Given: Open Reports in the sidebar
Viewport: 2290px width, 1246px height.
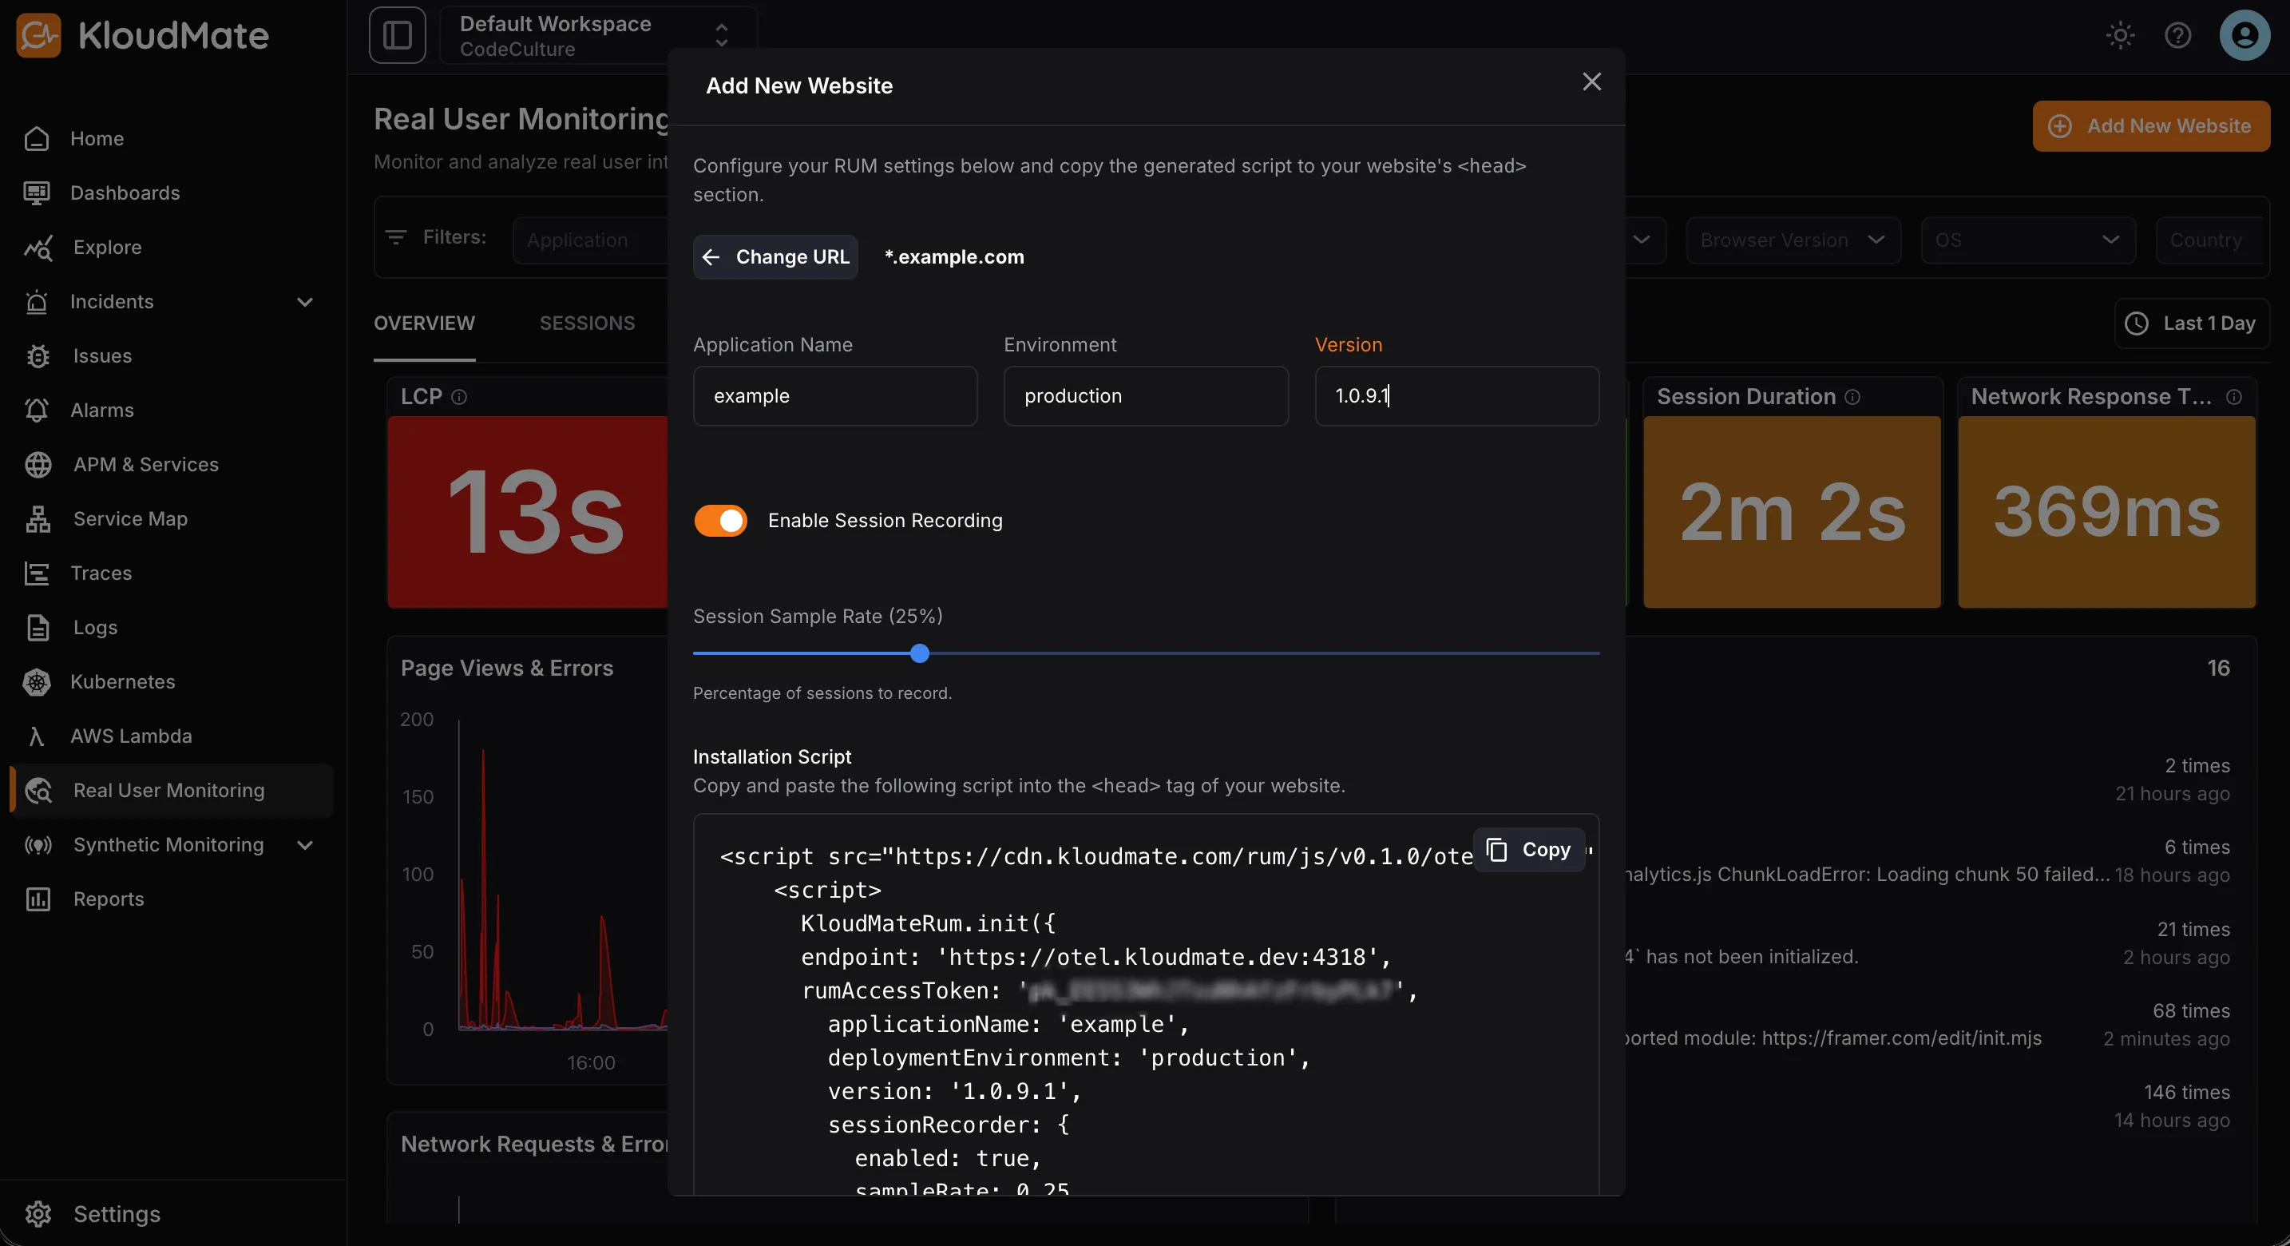Looking at the screenshot, I should 171,899.
